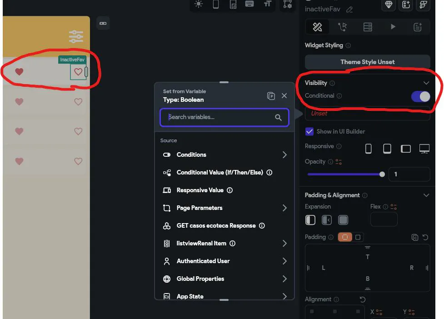Click the filter sliders icon in canvas
This screenshot has width=444, height=319.
76,36
